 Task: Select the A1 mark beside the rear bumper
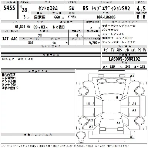[x=132, y=137]
